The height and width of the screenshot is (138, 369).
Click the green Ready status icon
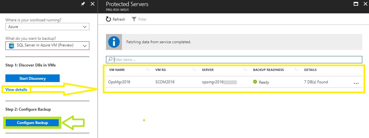(x=255, y=82)
